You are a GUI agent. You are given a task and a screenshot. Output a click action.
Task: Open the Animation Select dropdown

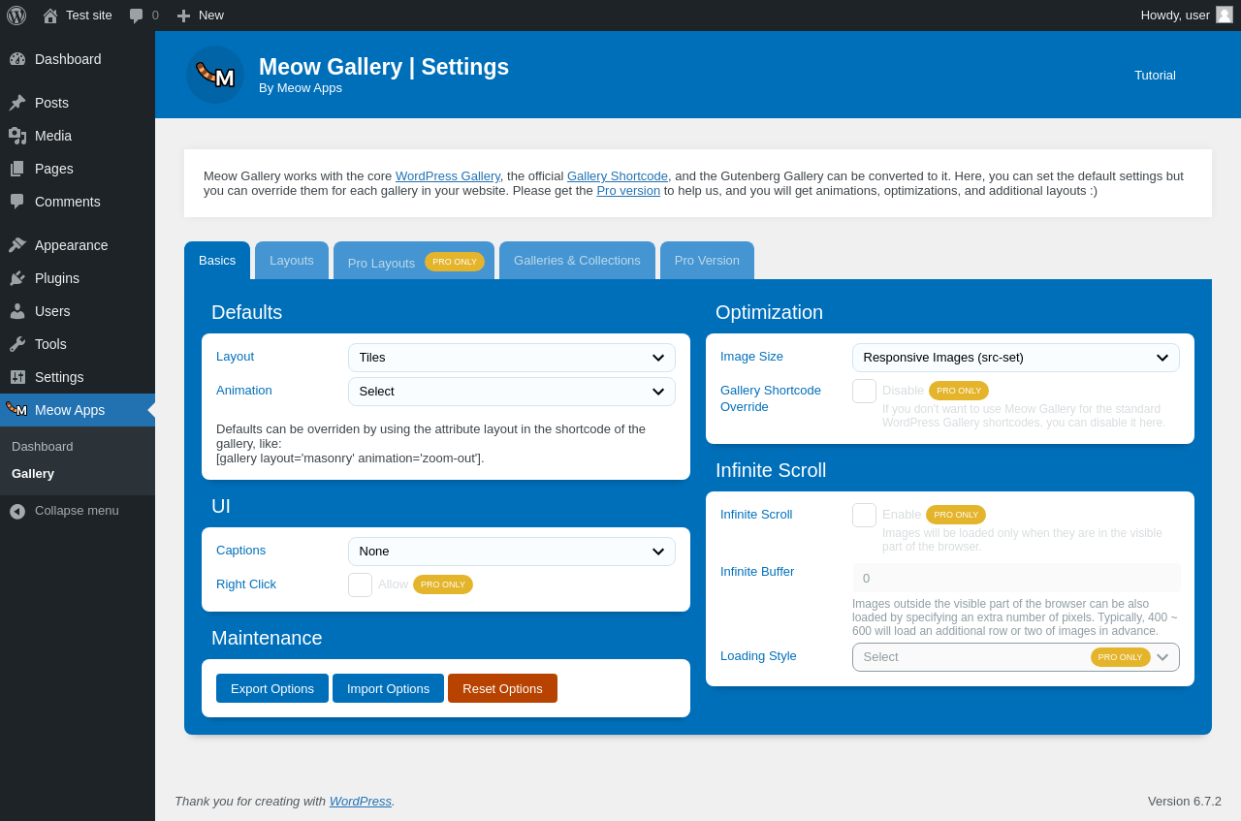click(512, 392)
